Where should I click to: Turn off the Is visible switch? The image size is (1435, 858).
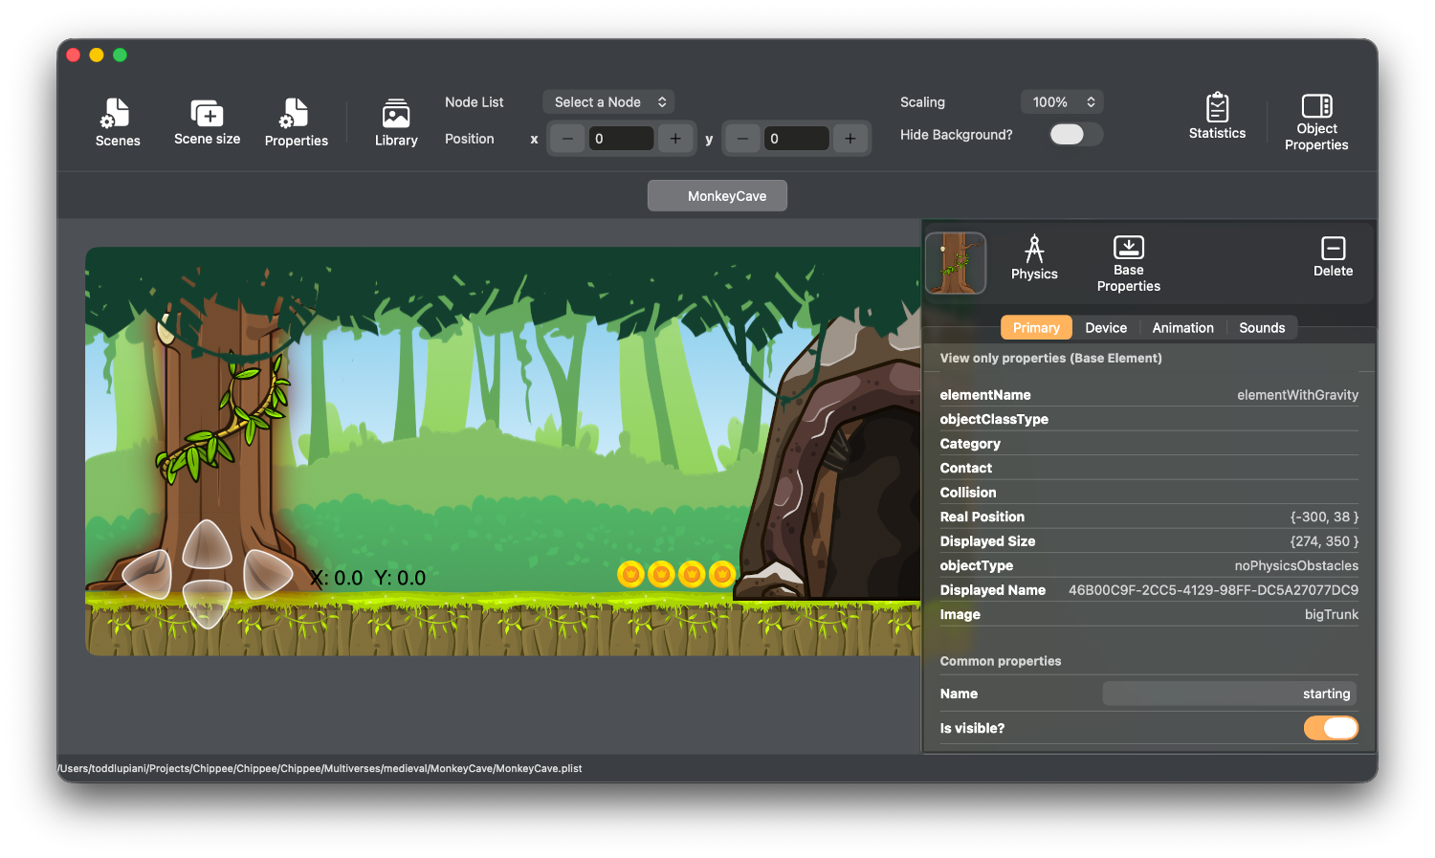coord(1331,728)
